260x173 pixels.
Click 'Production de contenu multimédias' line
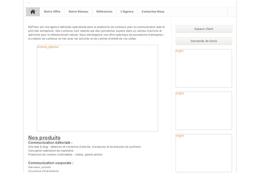(x=65, y=155)
